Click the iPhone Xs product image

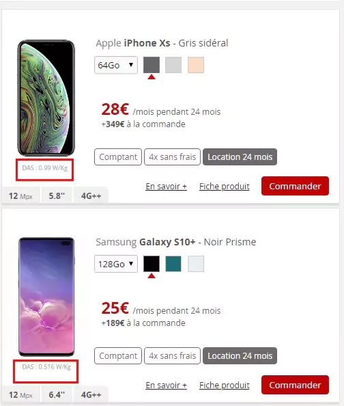click(x=46, y=98)
